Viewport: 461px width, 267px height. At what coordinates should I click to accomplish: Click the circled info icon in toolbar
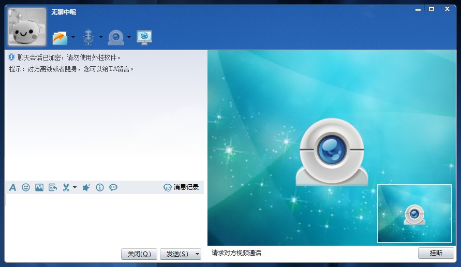click(x=100, y=187)
